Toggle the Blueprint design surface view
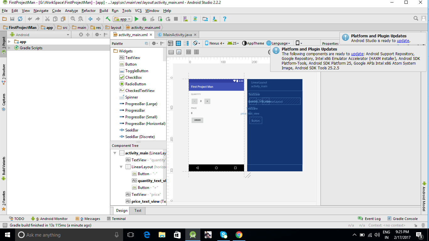 pyautogui.click(x=178, y=43)
